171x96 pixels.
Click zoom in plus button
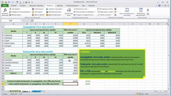coord(166,94)
